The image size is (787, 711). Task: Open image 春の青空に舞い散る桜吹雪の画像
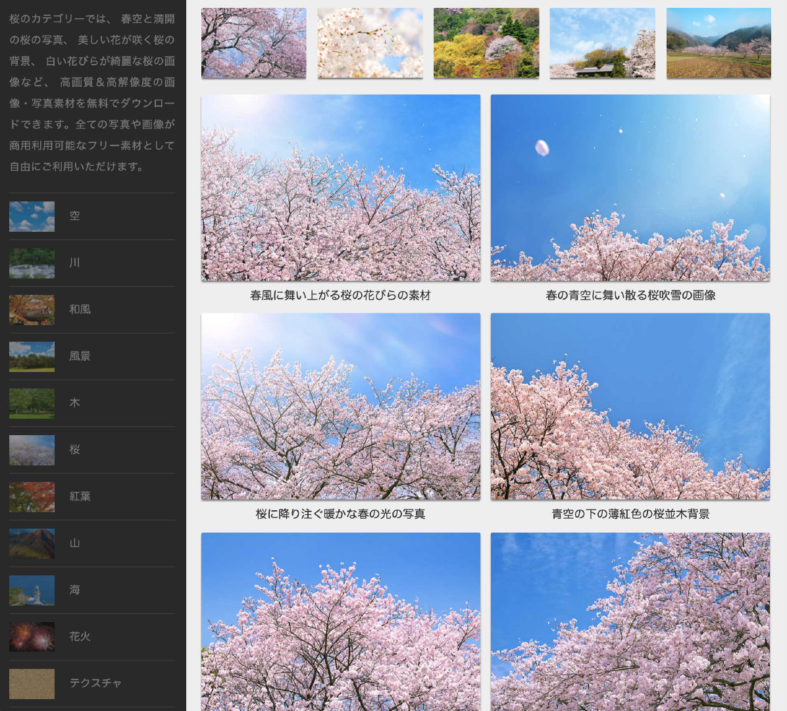630,188
